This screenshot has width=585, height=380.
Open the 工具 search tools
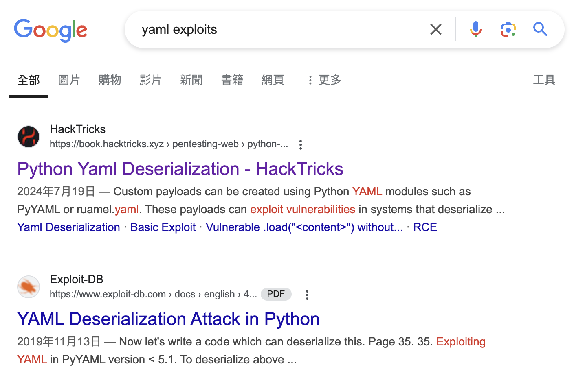click(544, 80)
